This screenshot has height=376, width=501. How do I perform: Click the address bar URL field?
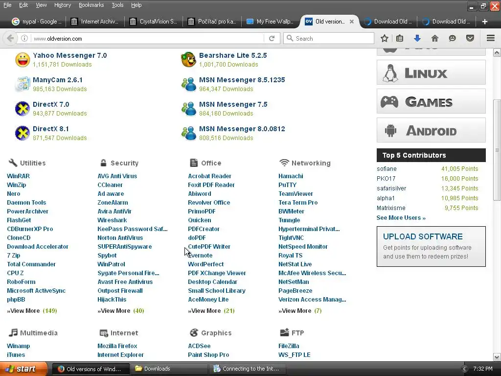tap(147, 38)
